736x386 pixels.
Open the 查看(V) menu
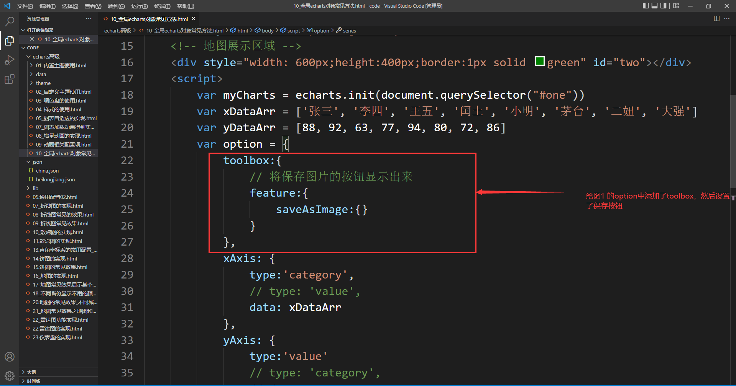click(x=93, y=6)
